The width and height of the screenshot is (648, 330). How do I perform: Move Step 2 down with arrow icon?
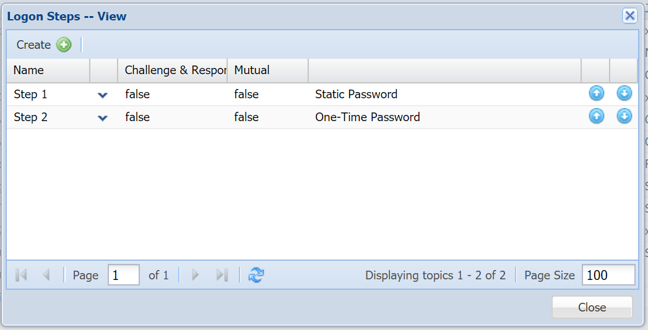[624, 116]
